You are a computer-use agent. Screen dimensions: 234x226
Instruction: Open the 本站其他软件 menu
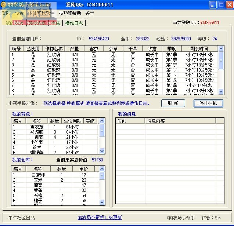click(x=41, y=13)
